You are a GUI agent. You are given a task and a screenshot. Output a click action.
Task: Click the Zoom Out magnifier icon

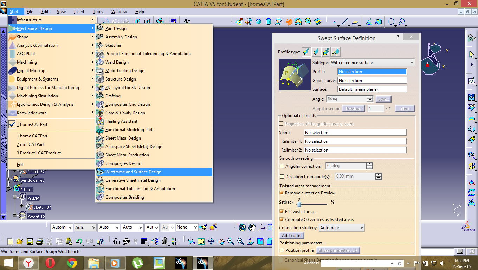click(240, 242)
